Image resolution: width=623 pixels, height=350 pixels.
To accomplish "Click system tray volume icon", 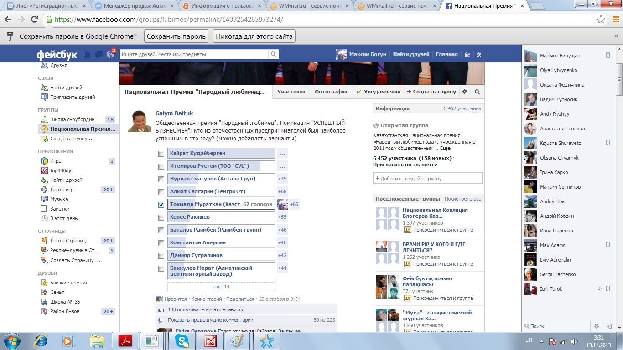I will [x=573, y=341].
